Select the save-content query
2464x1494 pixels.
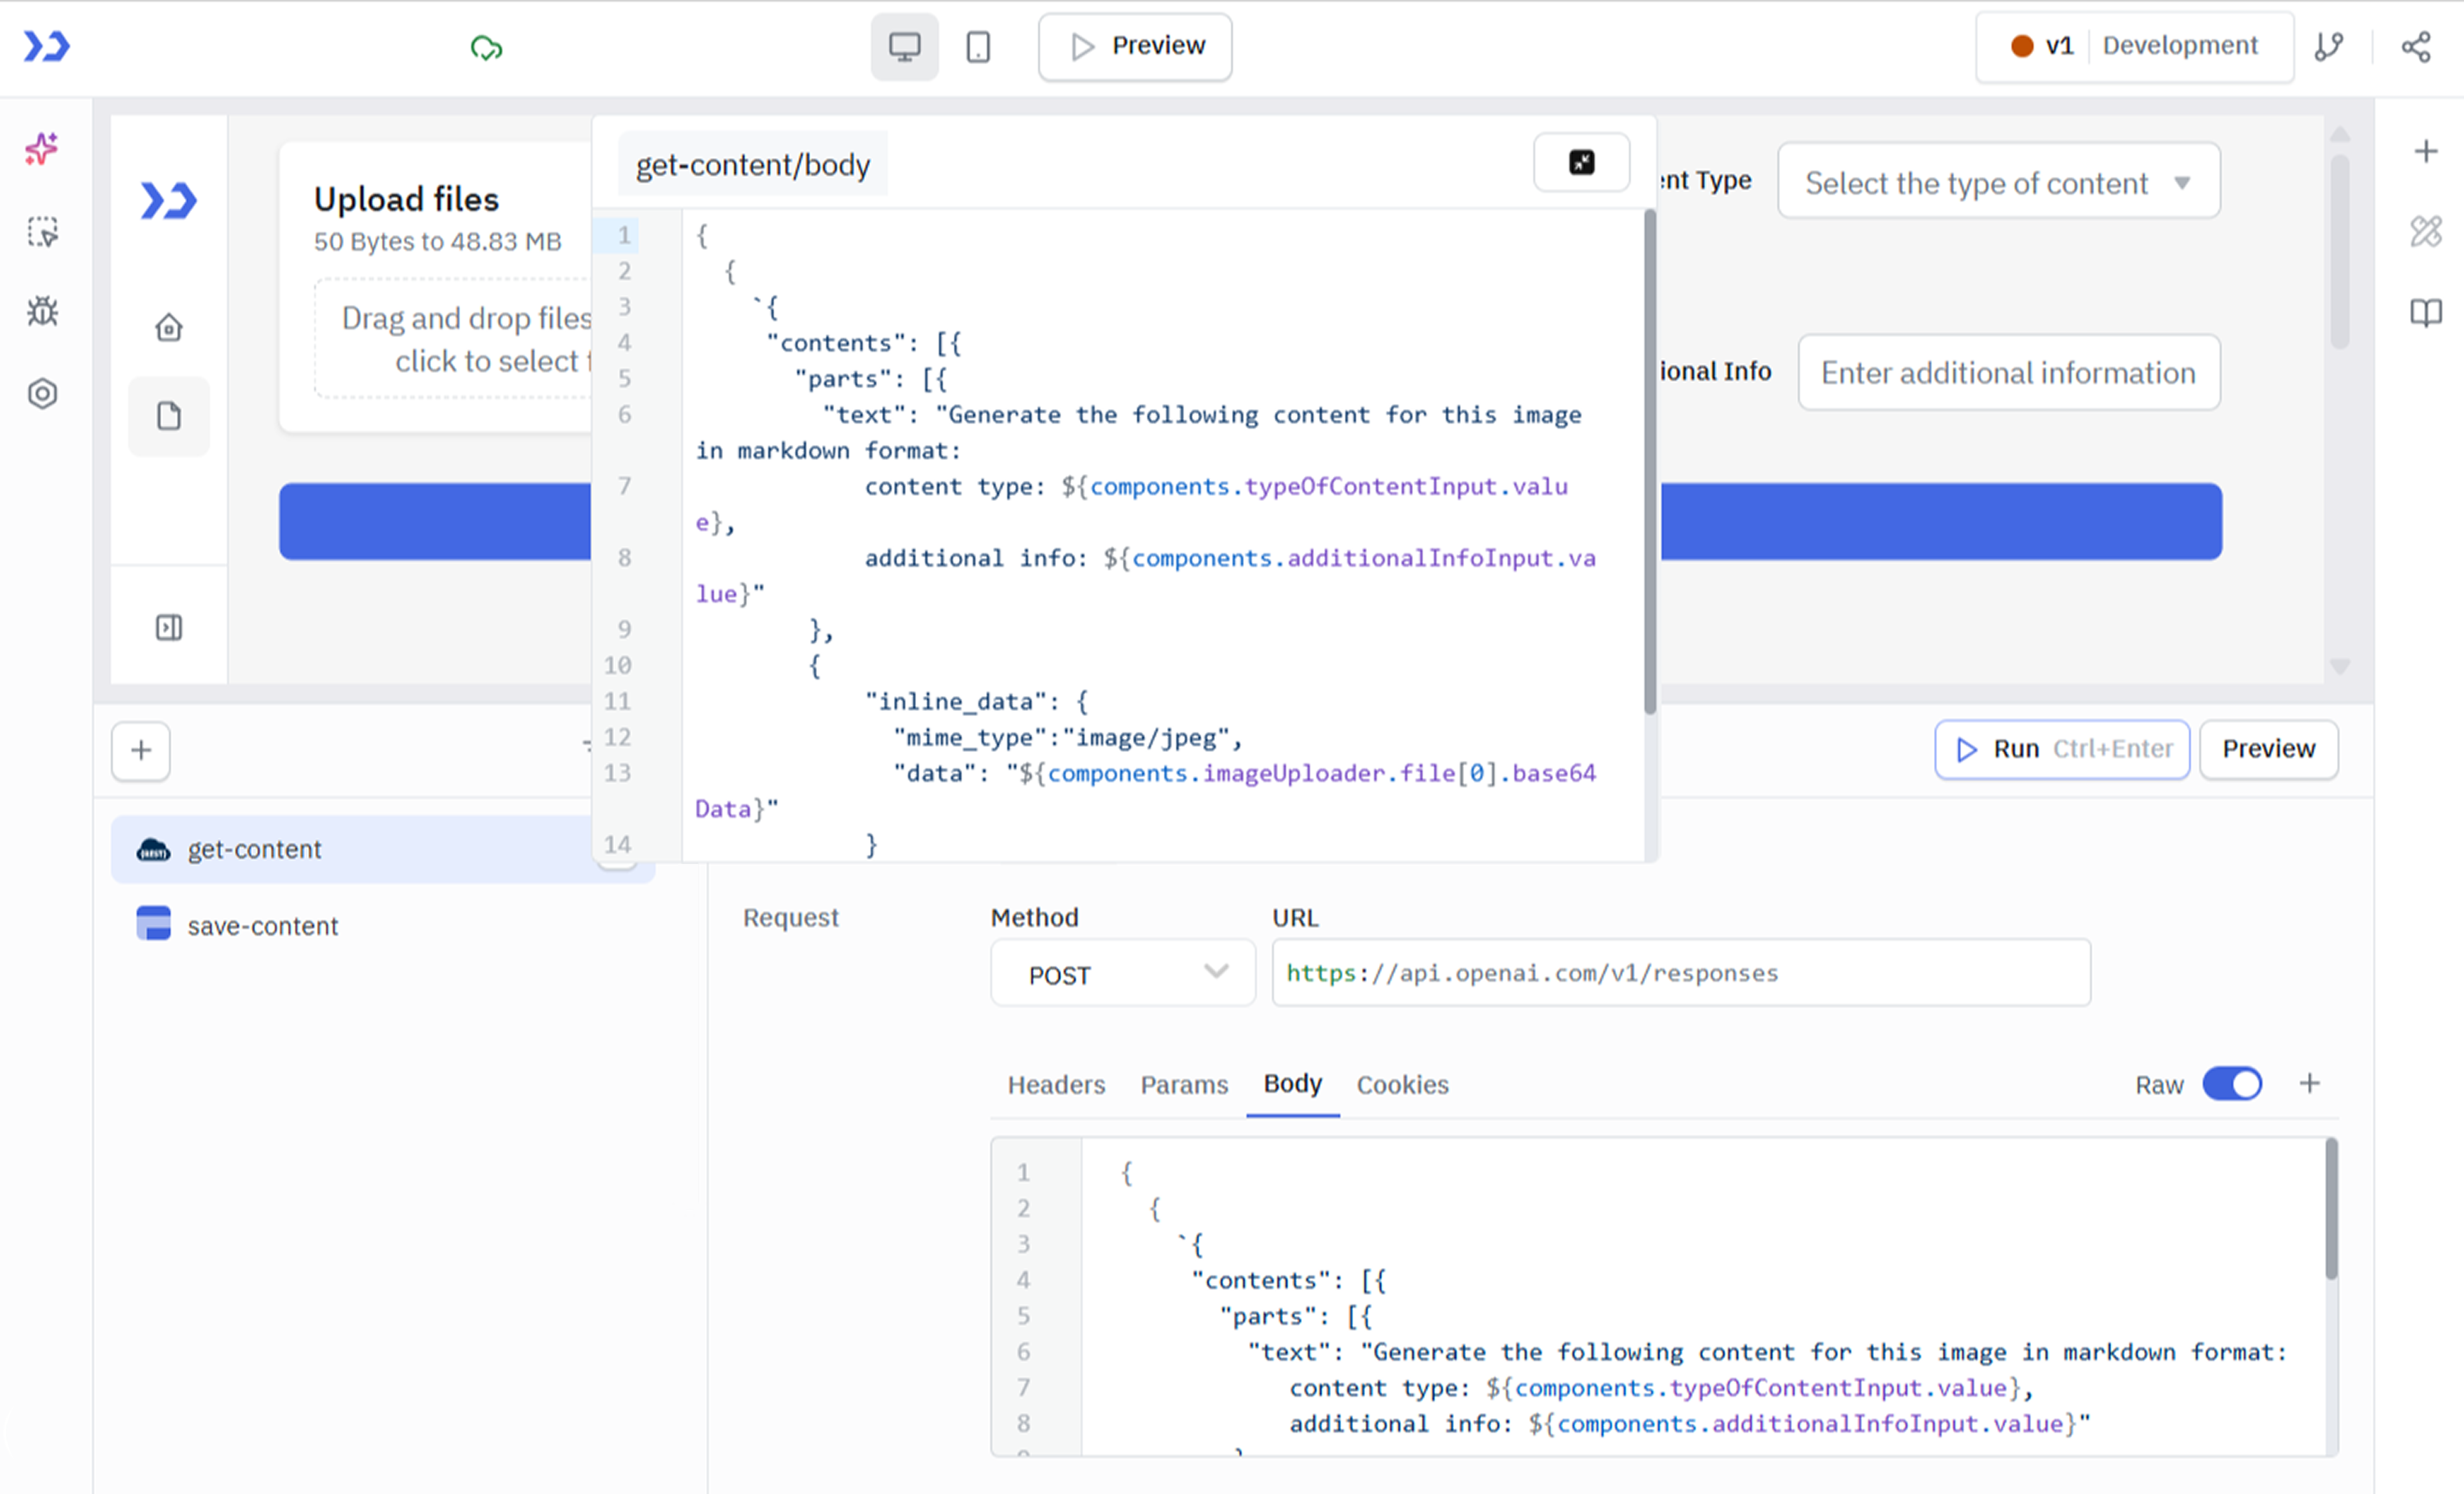pyautogui.click(x=263, y=925)
